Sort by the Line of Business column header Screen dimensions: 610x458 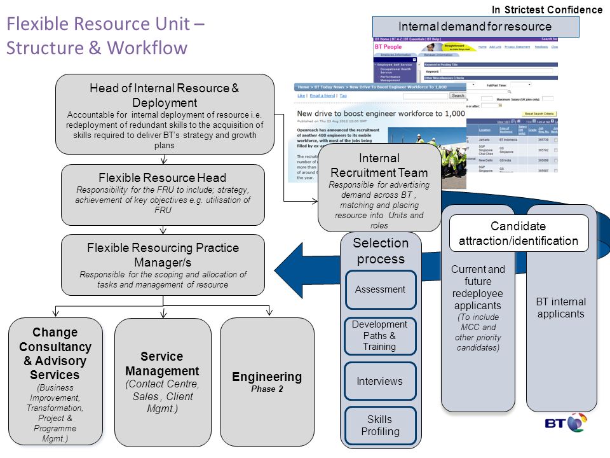coord(505,130)
